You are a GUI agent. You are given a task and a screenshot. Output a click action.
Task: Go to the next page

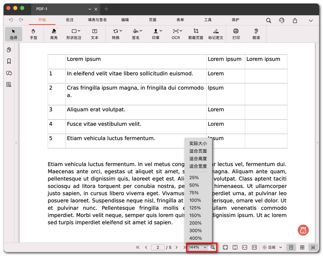[177, 247]
